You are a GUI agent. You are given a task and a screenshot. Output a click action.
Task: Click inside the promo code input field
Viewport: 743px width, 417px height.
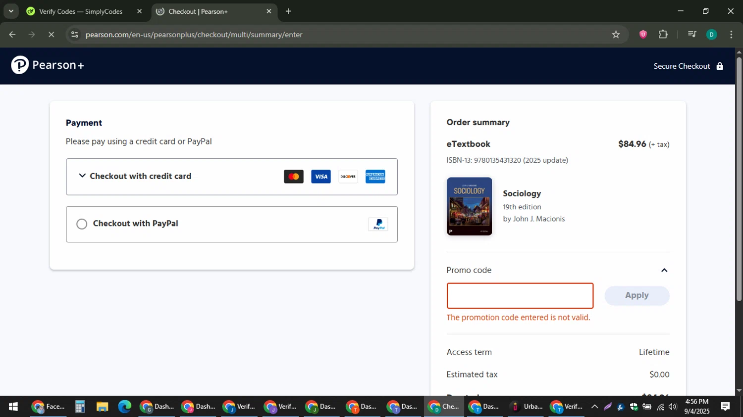point(520,295)
